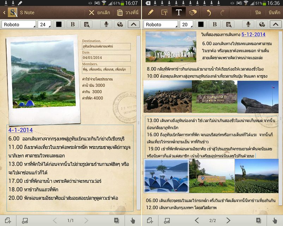Viewport: 283px width, 226px height.
Task: Tap insert image icon in left bottom bar
Action: [25, 221]
